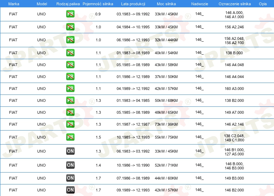Click the Marka column header

pos(14,4)
